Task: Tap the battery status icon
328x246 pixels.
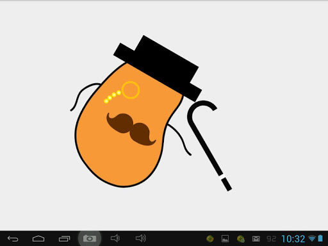Action: click(x=320, y=238)
